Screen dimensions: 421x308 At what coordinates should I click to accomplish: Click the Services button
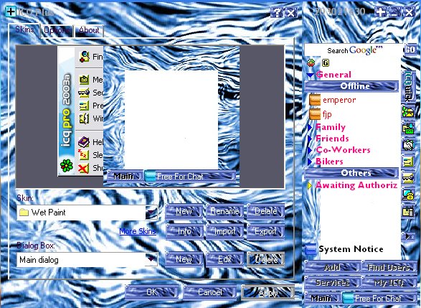(332, 282)
